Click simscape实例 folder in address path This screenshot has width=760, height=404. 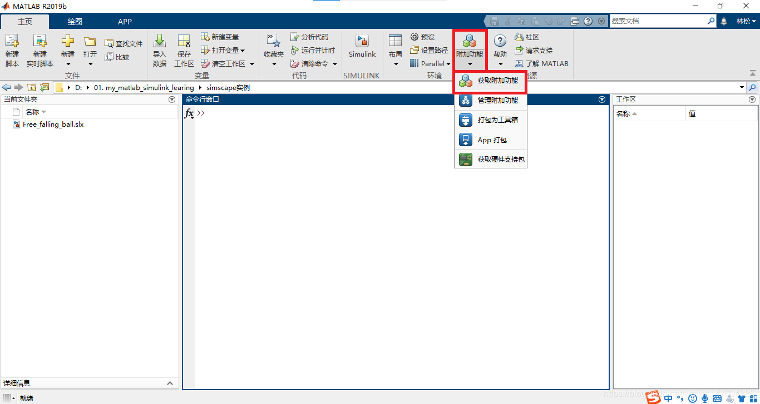coord(228,88)
